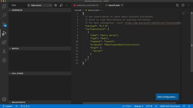Collapse the CALL STACK section
This screenshot has height=108, width=193.
(40, 73)
